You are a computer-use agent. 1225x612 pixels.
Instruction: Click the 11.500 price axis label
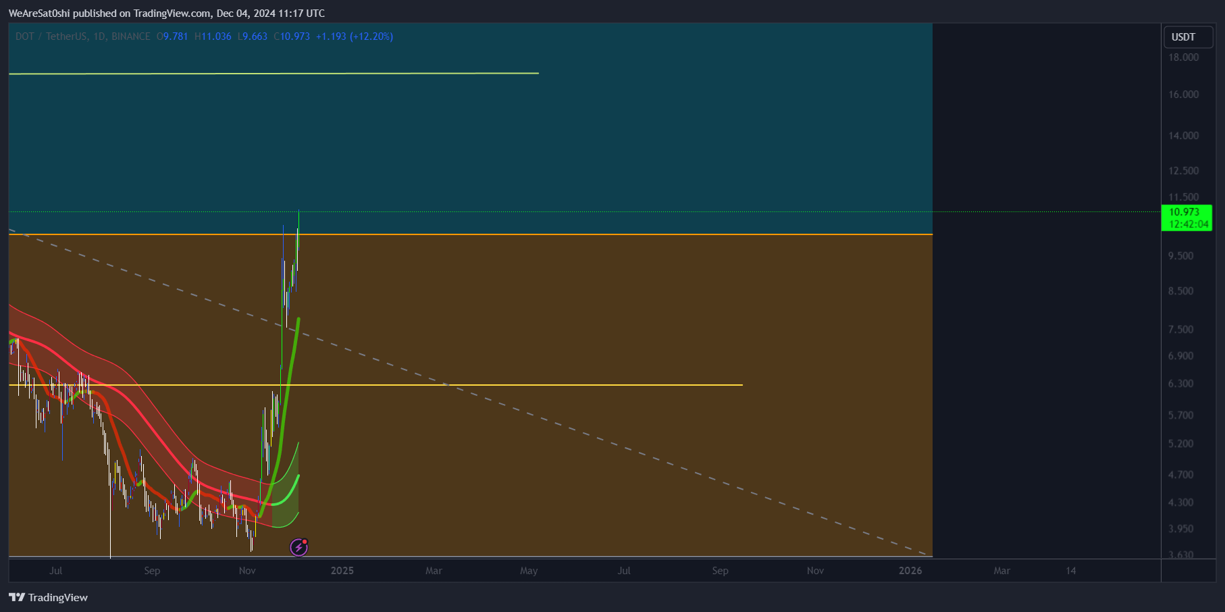tap(1184, 197)
